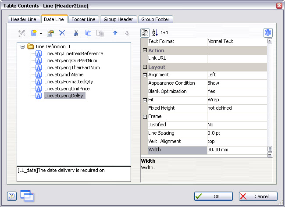Close the Table Contents dialog
The height and width of the screenshot is (207, 285).
pos(279,5)
